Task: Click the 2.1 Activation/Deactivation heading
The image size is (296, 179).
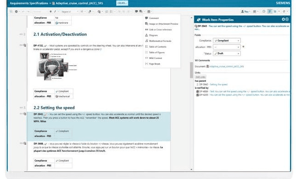Action: [60, 34]
